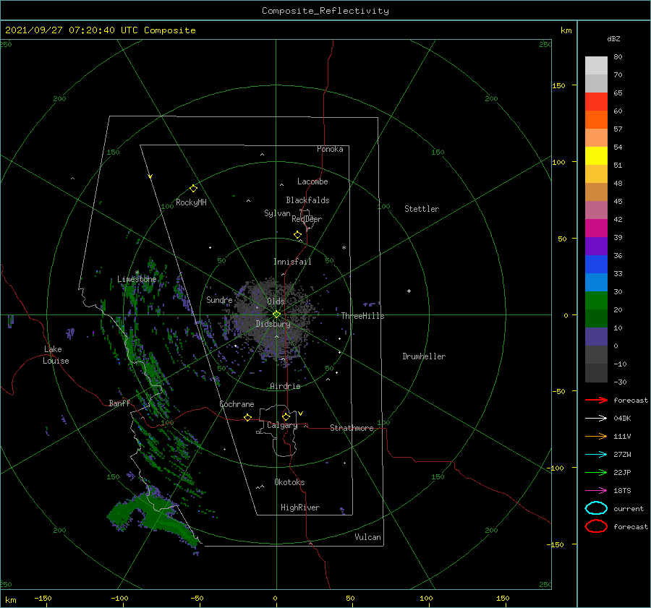Click the Cochrane town label

[x=237, y=404]
